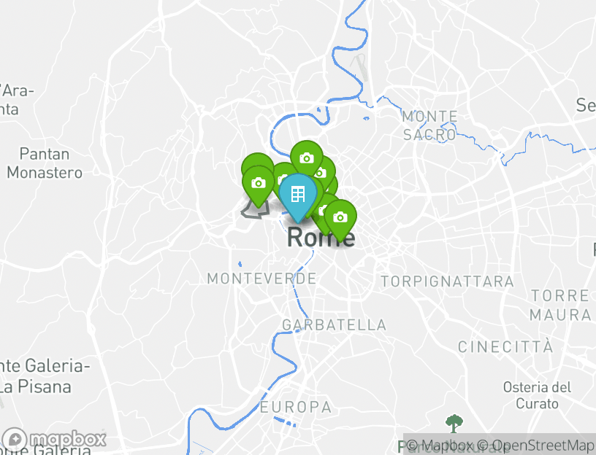Click the grey Vatican City boundary outline
The image size is (596, 455).
[255, 210]
